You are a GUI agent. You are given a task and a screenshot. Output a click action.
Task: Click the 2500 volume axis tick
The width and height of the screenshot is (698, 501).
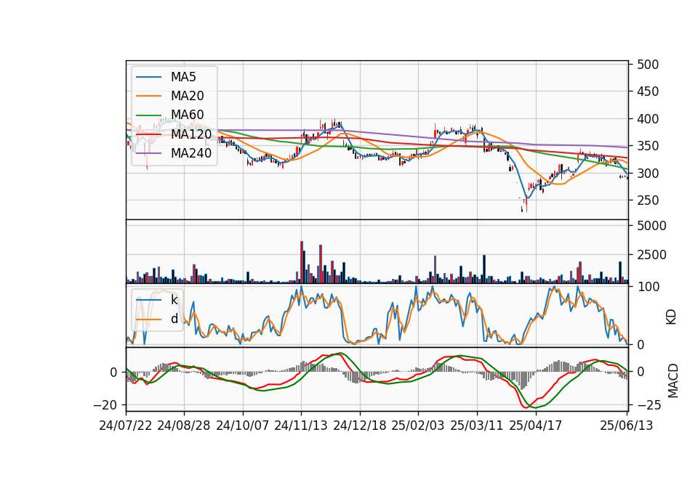651,255
